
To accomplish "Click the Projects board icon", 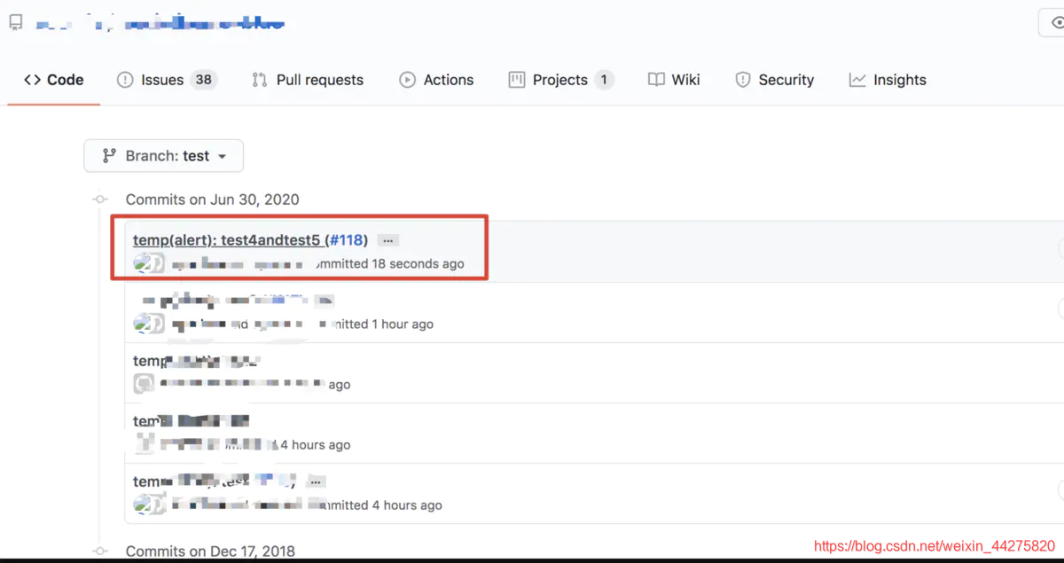I will 517,80.
